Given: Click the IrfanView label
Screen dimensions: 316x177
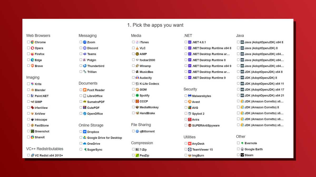Looking at the screenshot, I should pyautogui.click(x=41, y=108).
